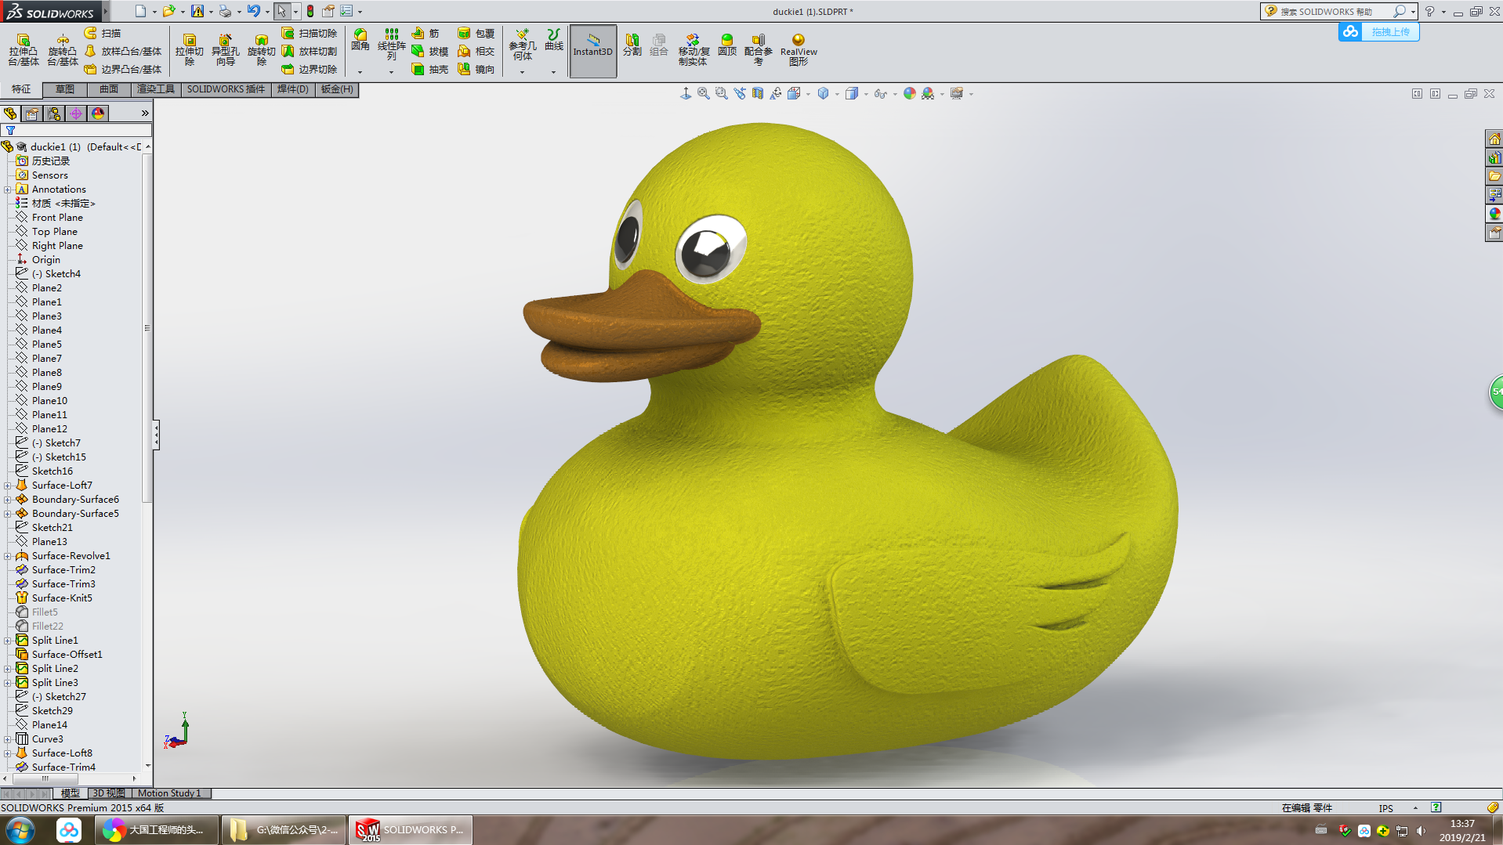This screenshot has width=1503, height=845.
Task: Open the 曲线 curves dropdown arrow
Action: tap(553, 72)
